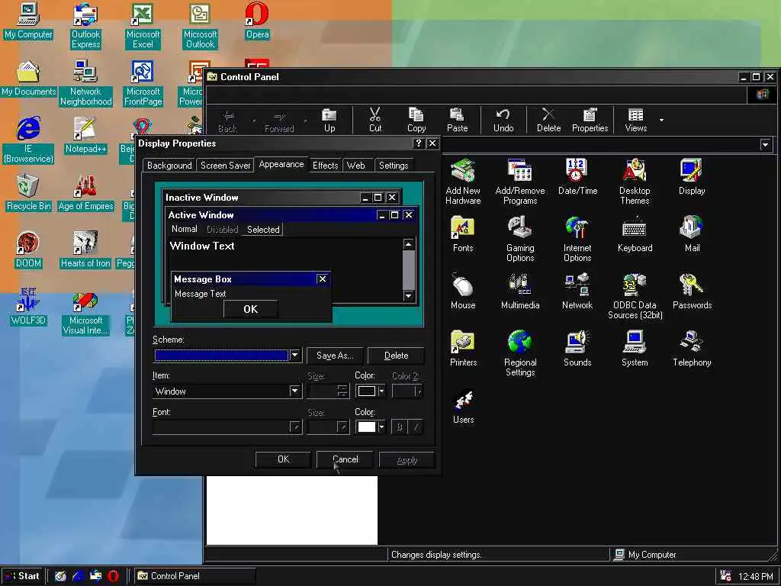Open the Mail control panel icon
Viewport: 781px width, 586px height.
click(x=692, y=233)
